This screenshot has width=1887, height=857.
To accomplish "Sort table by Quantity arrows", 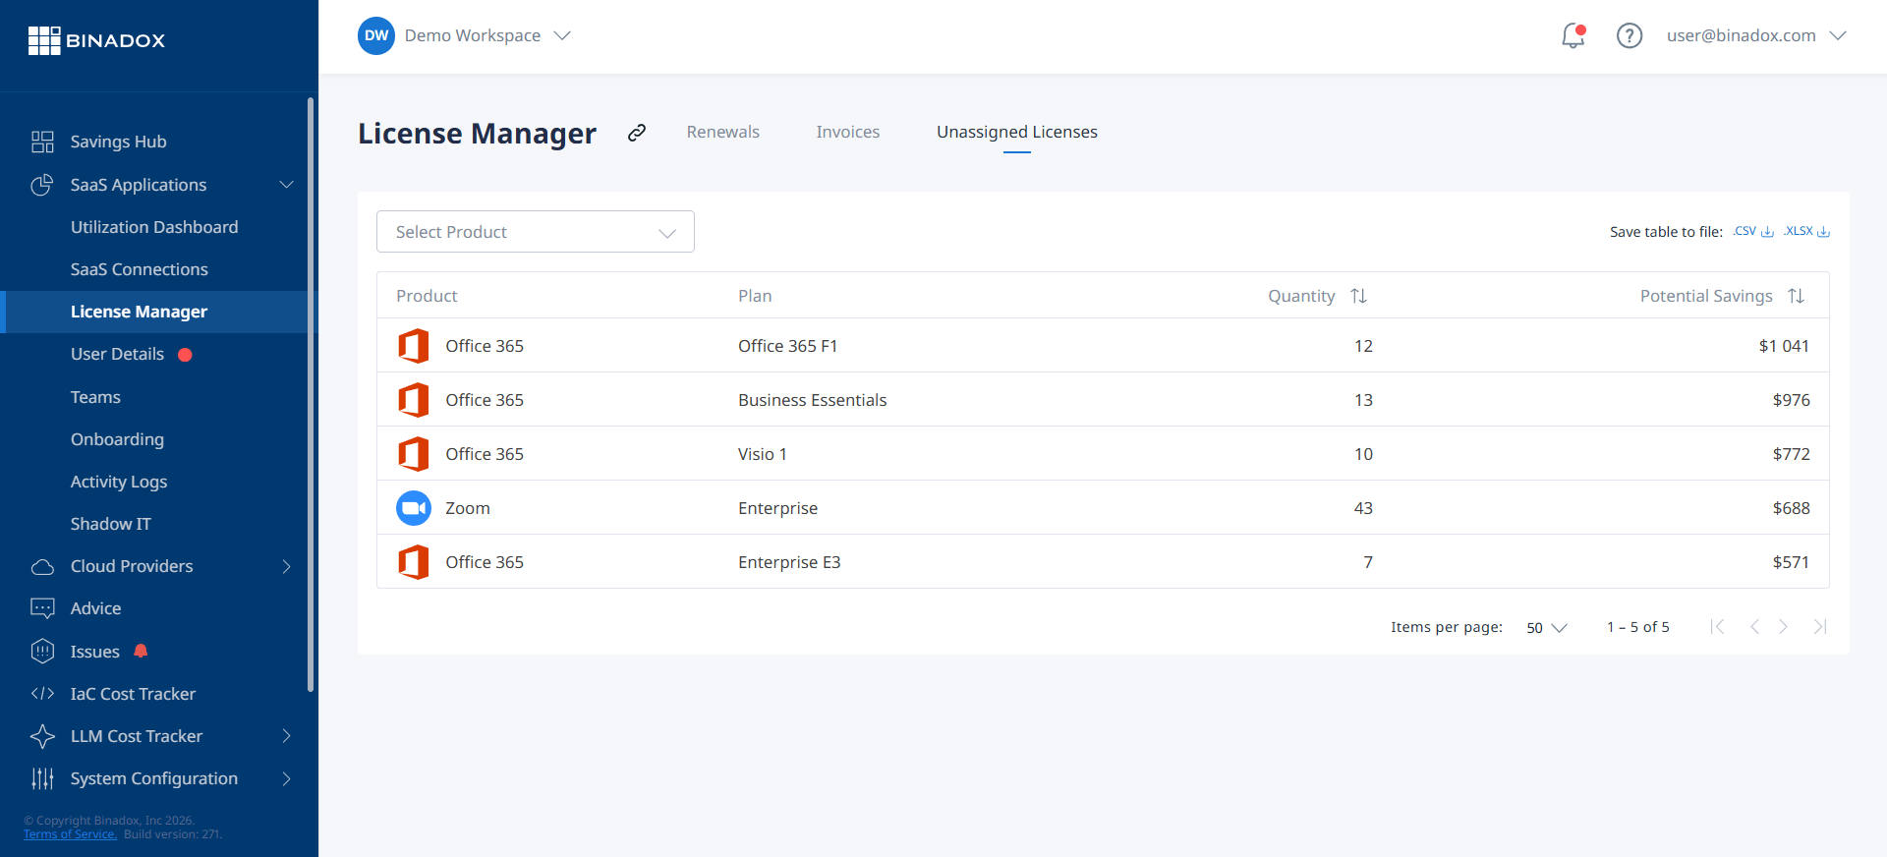I will 1358,296.
